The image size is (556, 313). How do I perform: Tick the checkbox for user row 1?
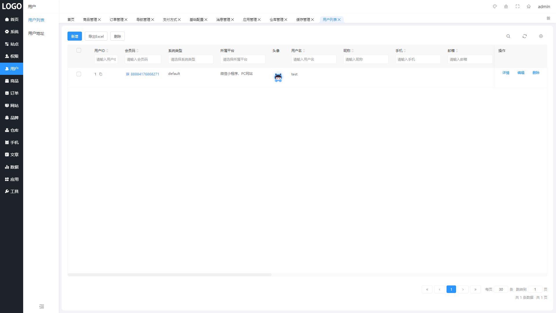click(x=79, y=74)
